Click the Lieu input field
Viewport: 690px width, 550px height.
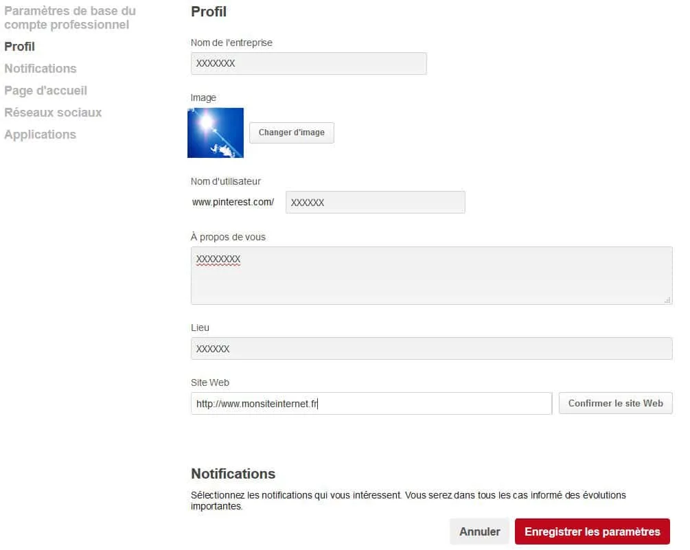tap(431, 349)
